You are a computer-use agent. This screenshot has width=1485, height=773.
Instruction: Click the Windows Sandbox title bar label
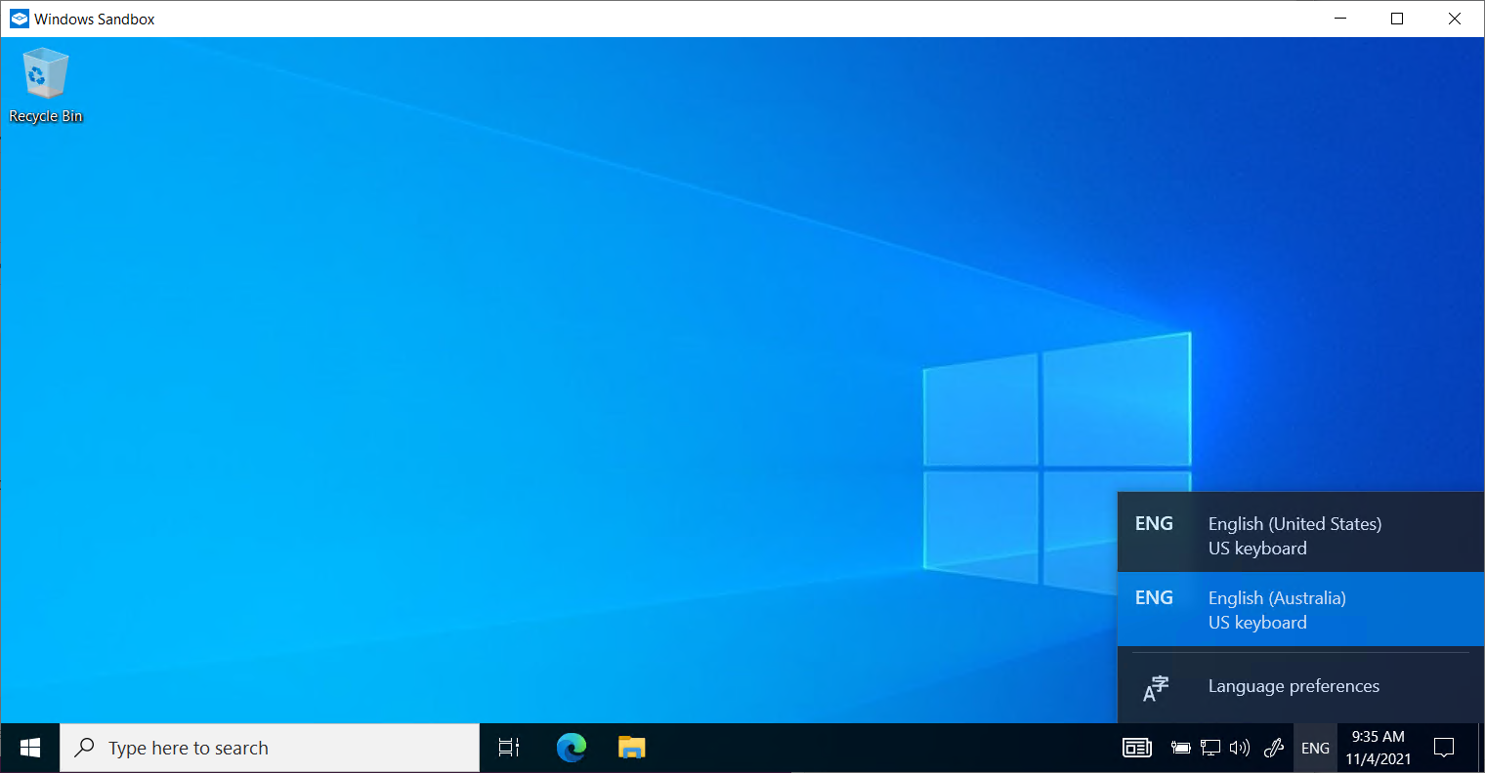click(92, 18)
